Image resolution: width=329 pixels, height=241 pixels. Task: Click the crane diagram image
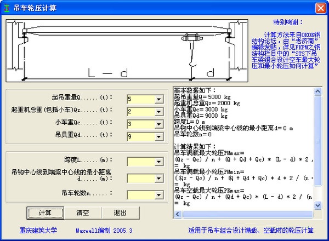(x=127, y=50)
